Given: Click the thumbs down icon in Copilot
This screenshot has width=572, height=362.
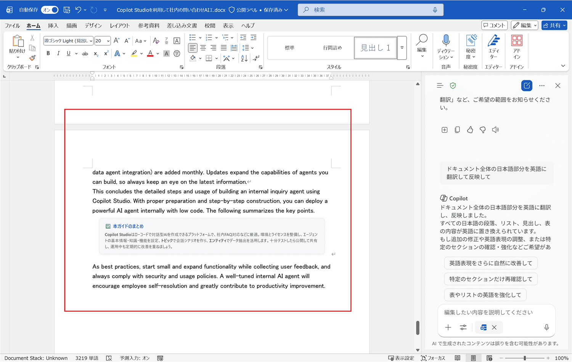Looking at the screenshot, I should click(x=483, y=130).
